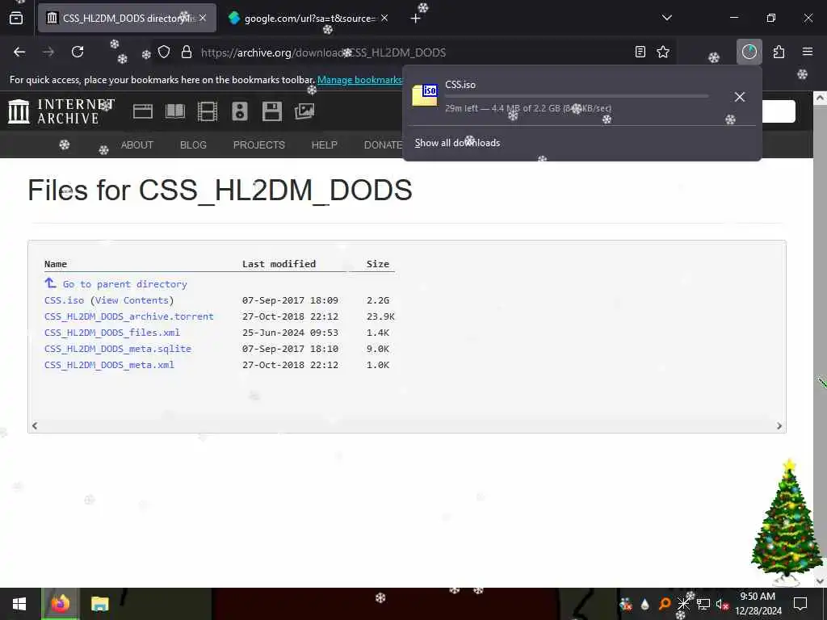Go back to previous page
The height and width of the screenshot is (620, 827).
click(x=19, y=52)
